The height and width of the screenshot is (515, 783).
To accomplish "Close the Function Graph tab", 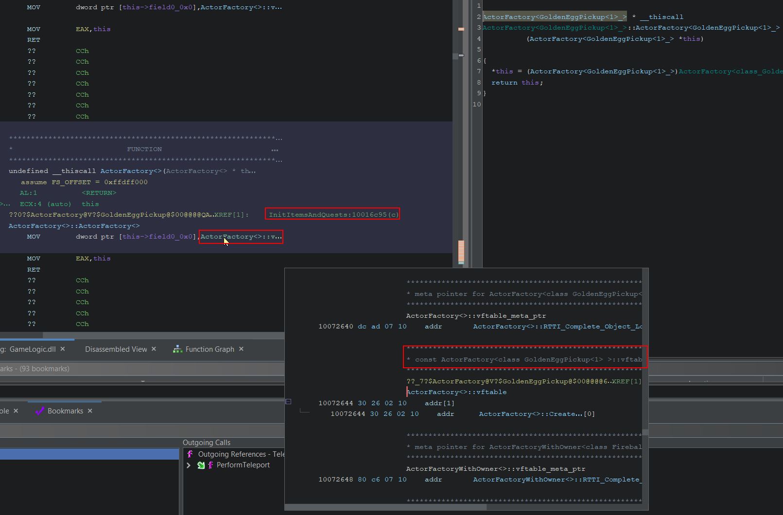I will pos(241,349).
